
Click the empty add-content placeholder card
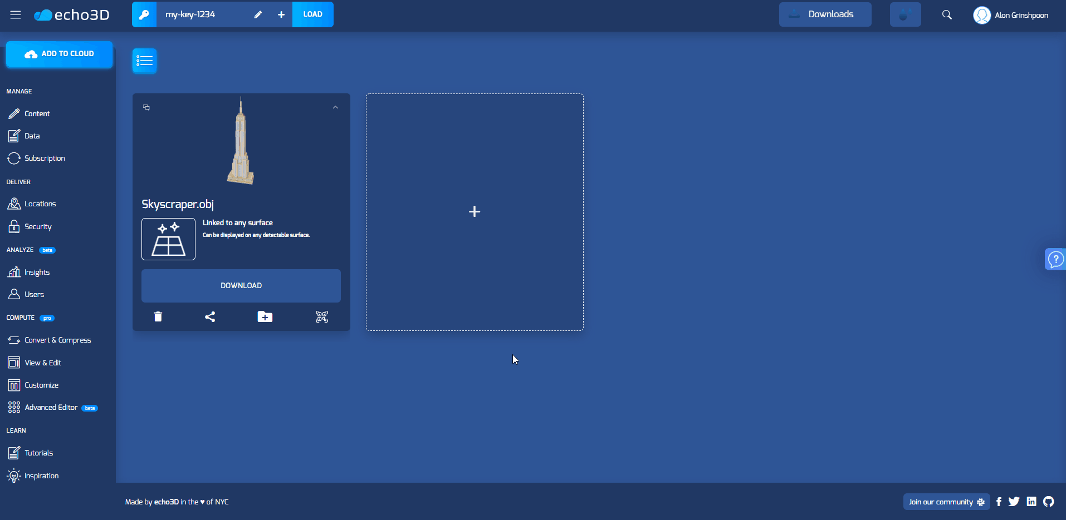click(x=475, y=212)
